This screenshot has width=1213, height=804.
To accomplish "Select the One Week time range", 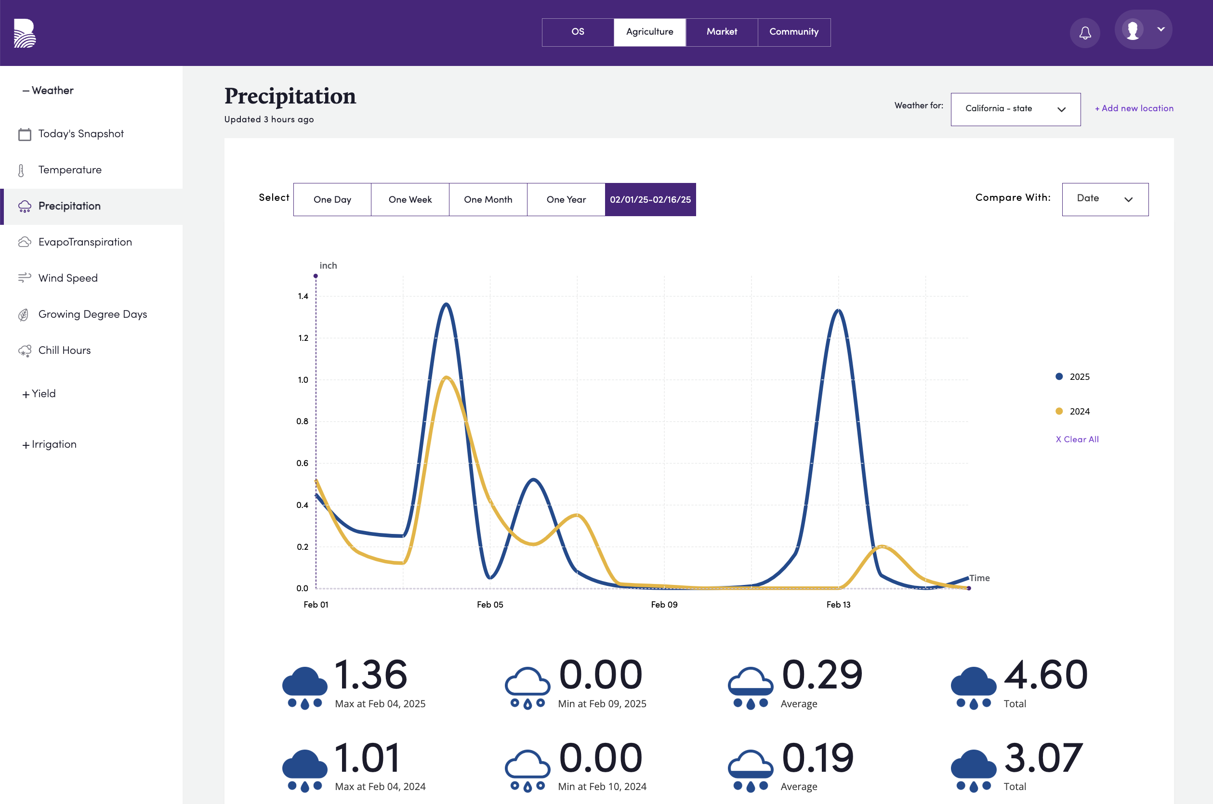I will [409, 199].
